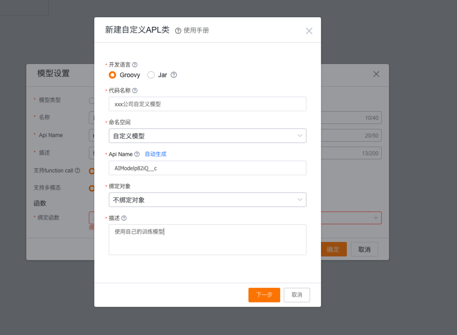Click help icon next to 描述 label

click(124, 218)
